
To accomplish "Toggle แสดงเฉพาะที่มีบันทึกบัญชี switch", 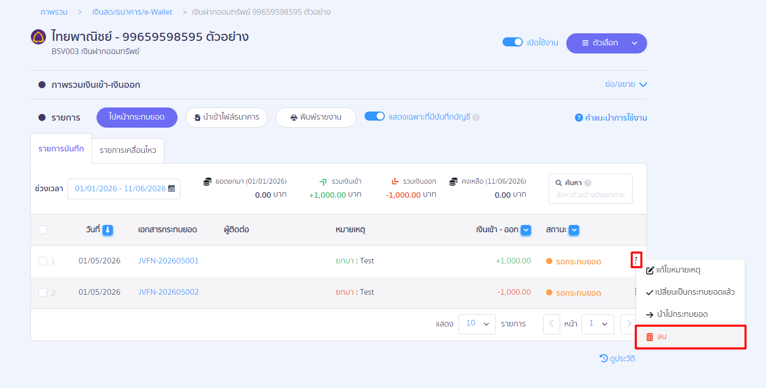I will [375, 117].
